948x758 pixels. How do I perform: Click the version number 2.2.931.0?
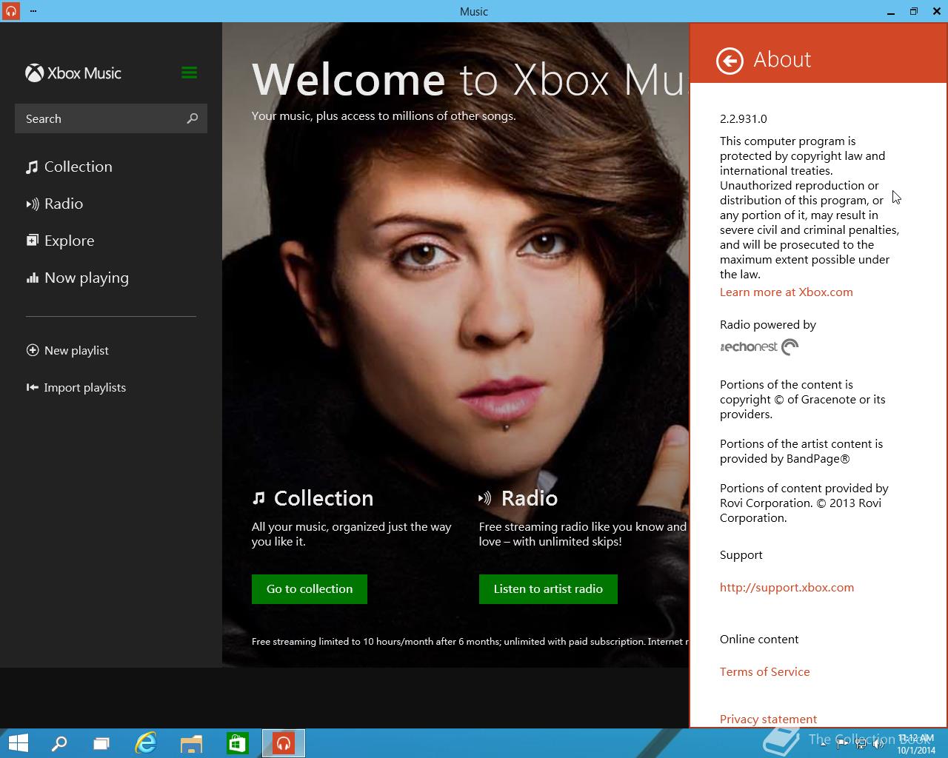[x=744, y=118]
